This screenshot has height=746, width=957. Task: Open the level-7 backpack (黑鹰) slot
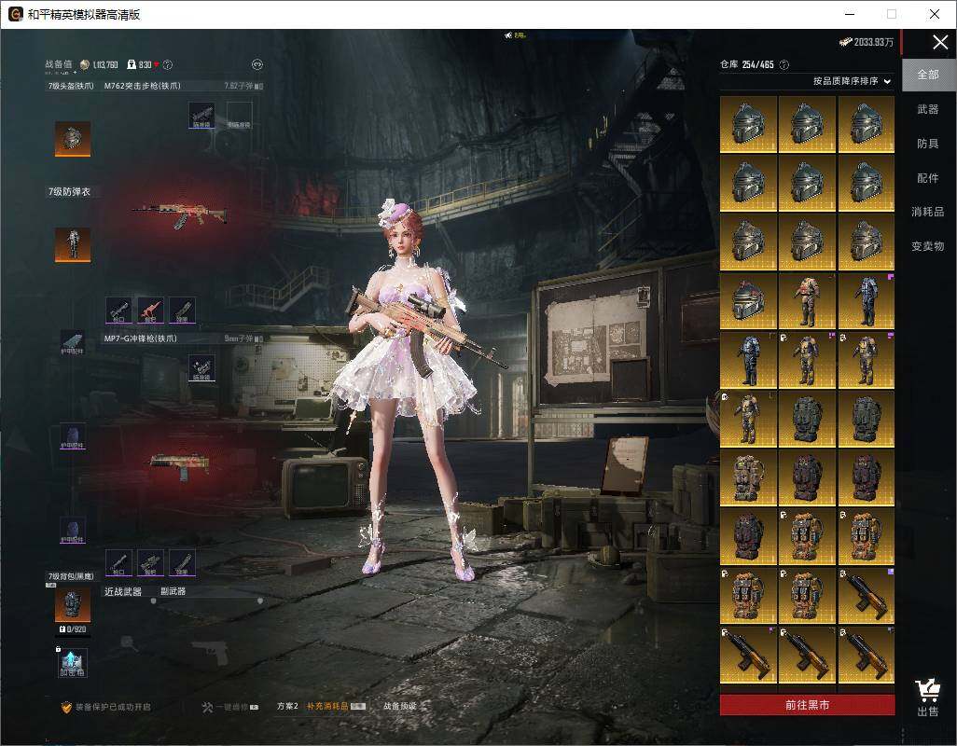click(x=73, y=605)
